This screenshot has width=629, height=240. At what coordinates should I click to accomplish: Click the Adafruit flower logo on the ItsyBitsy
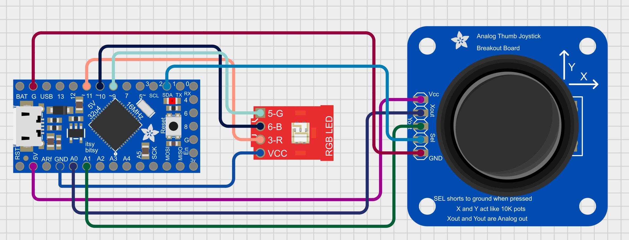[x=150, y=132]
